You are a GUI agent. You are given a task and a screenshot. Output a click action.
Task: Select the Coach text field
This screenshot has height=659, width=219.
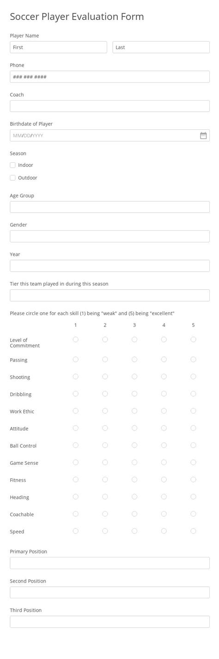click(x=110, y=106)
